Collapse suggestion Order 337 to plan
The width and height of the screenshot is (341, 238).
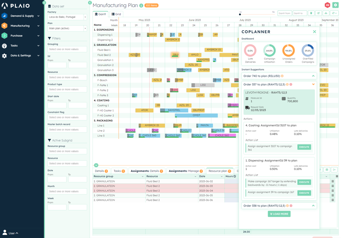tap(313, 84)
